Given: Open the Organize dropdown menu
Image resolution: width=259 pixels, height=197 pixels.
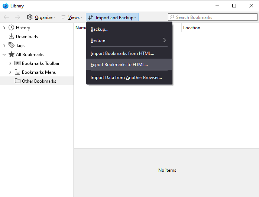Looking at the screenshot, I should pos(41,17).
